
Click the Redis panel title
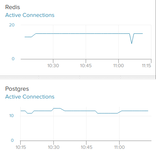(12, 7)
